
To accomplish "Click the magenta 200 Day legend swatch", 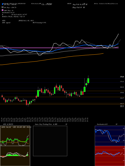I will point(2,10).
